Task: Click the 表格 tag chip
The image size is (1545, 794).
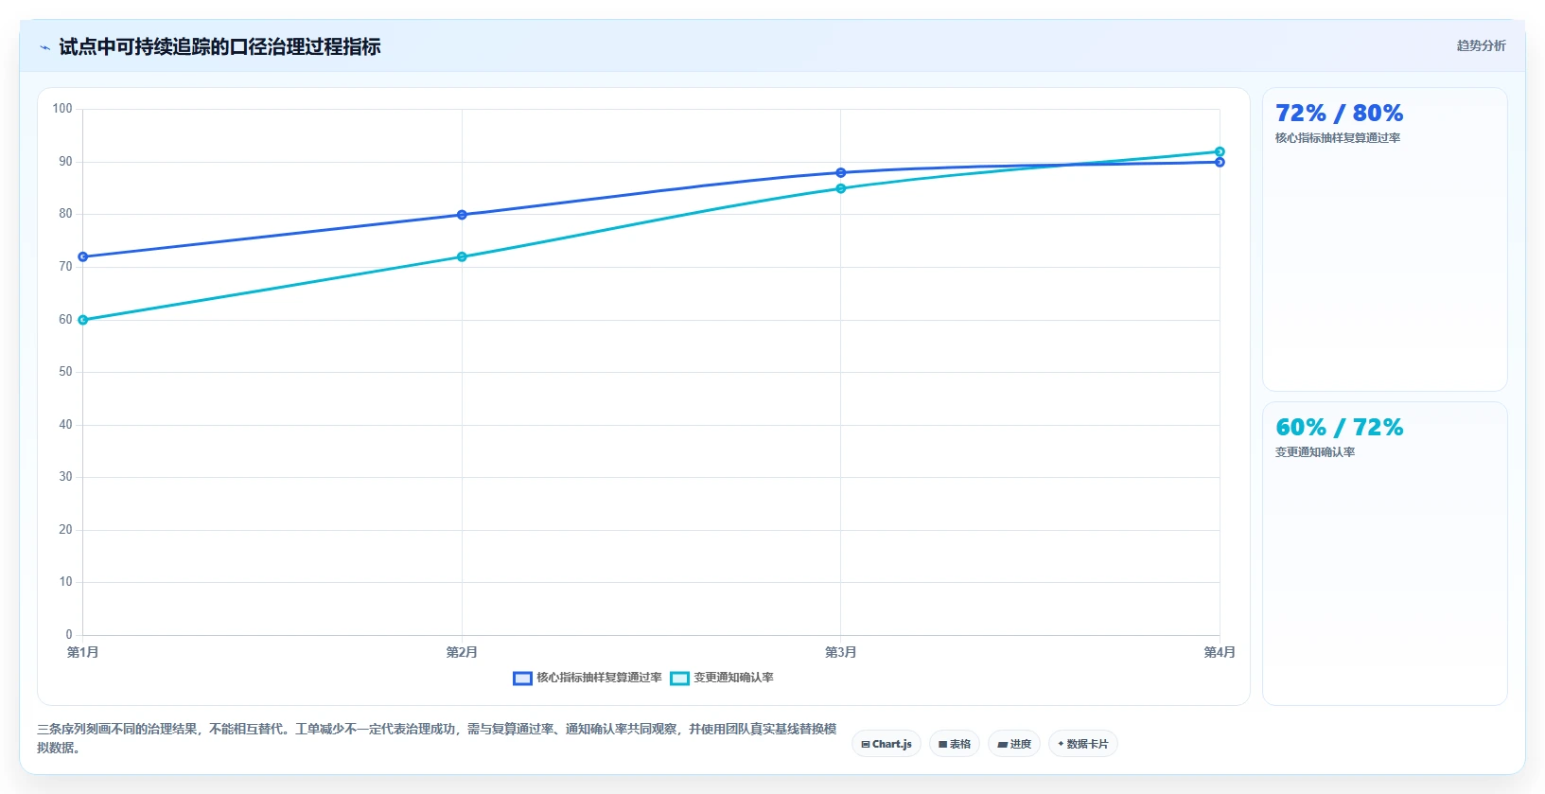Action: pos(955,744)
